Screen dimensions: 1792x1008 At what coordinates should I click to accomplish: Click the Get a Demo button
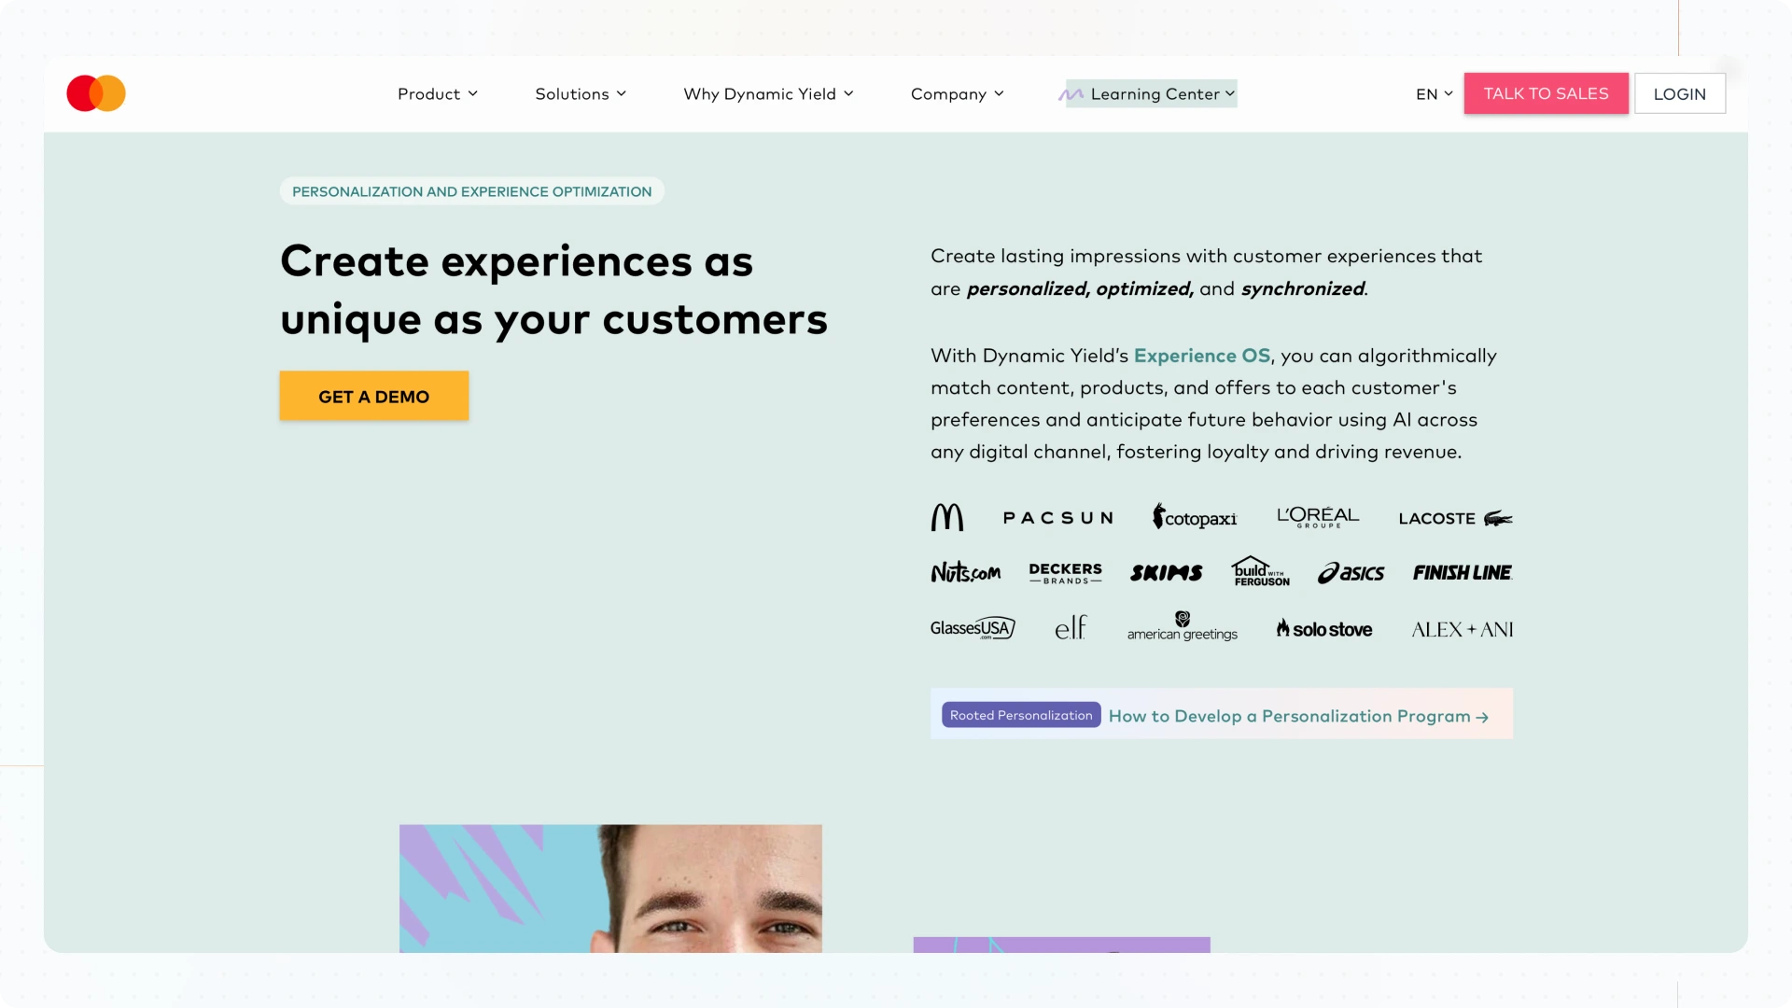[x=373, y=397]
